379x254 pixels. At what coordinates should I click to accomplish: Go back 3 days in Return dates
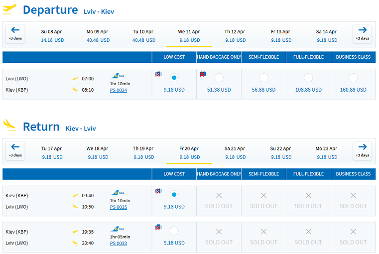pos(15,150)
